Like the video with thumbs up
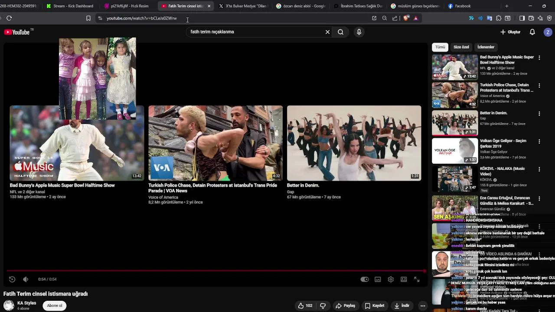This screenshot has height=312, width=555. [x=305, y=305]
